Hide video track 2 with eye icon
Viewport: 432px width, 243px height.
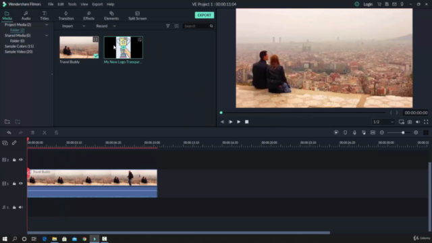point(21,160)
